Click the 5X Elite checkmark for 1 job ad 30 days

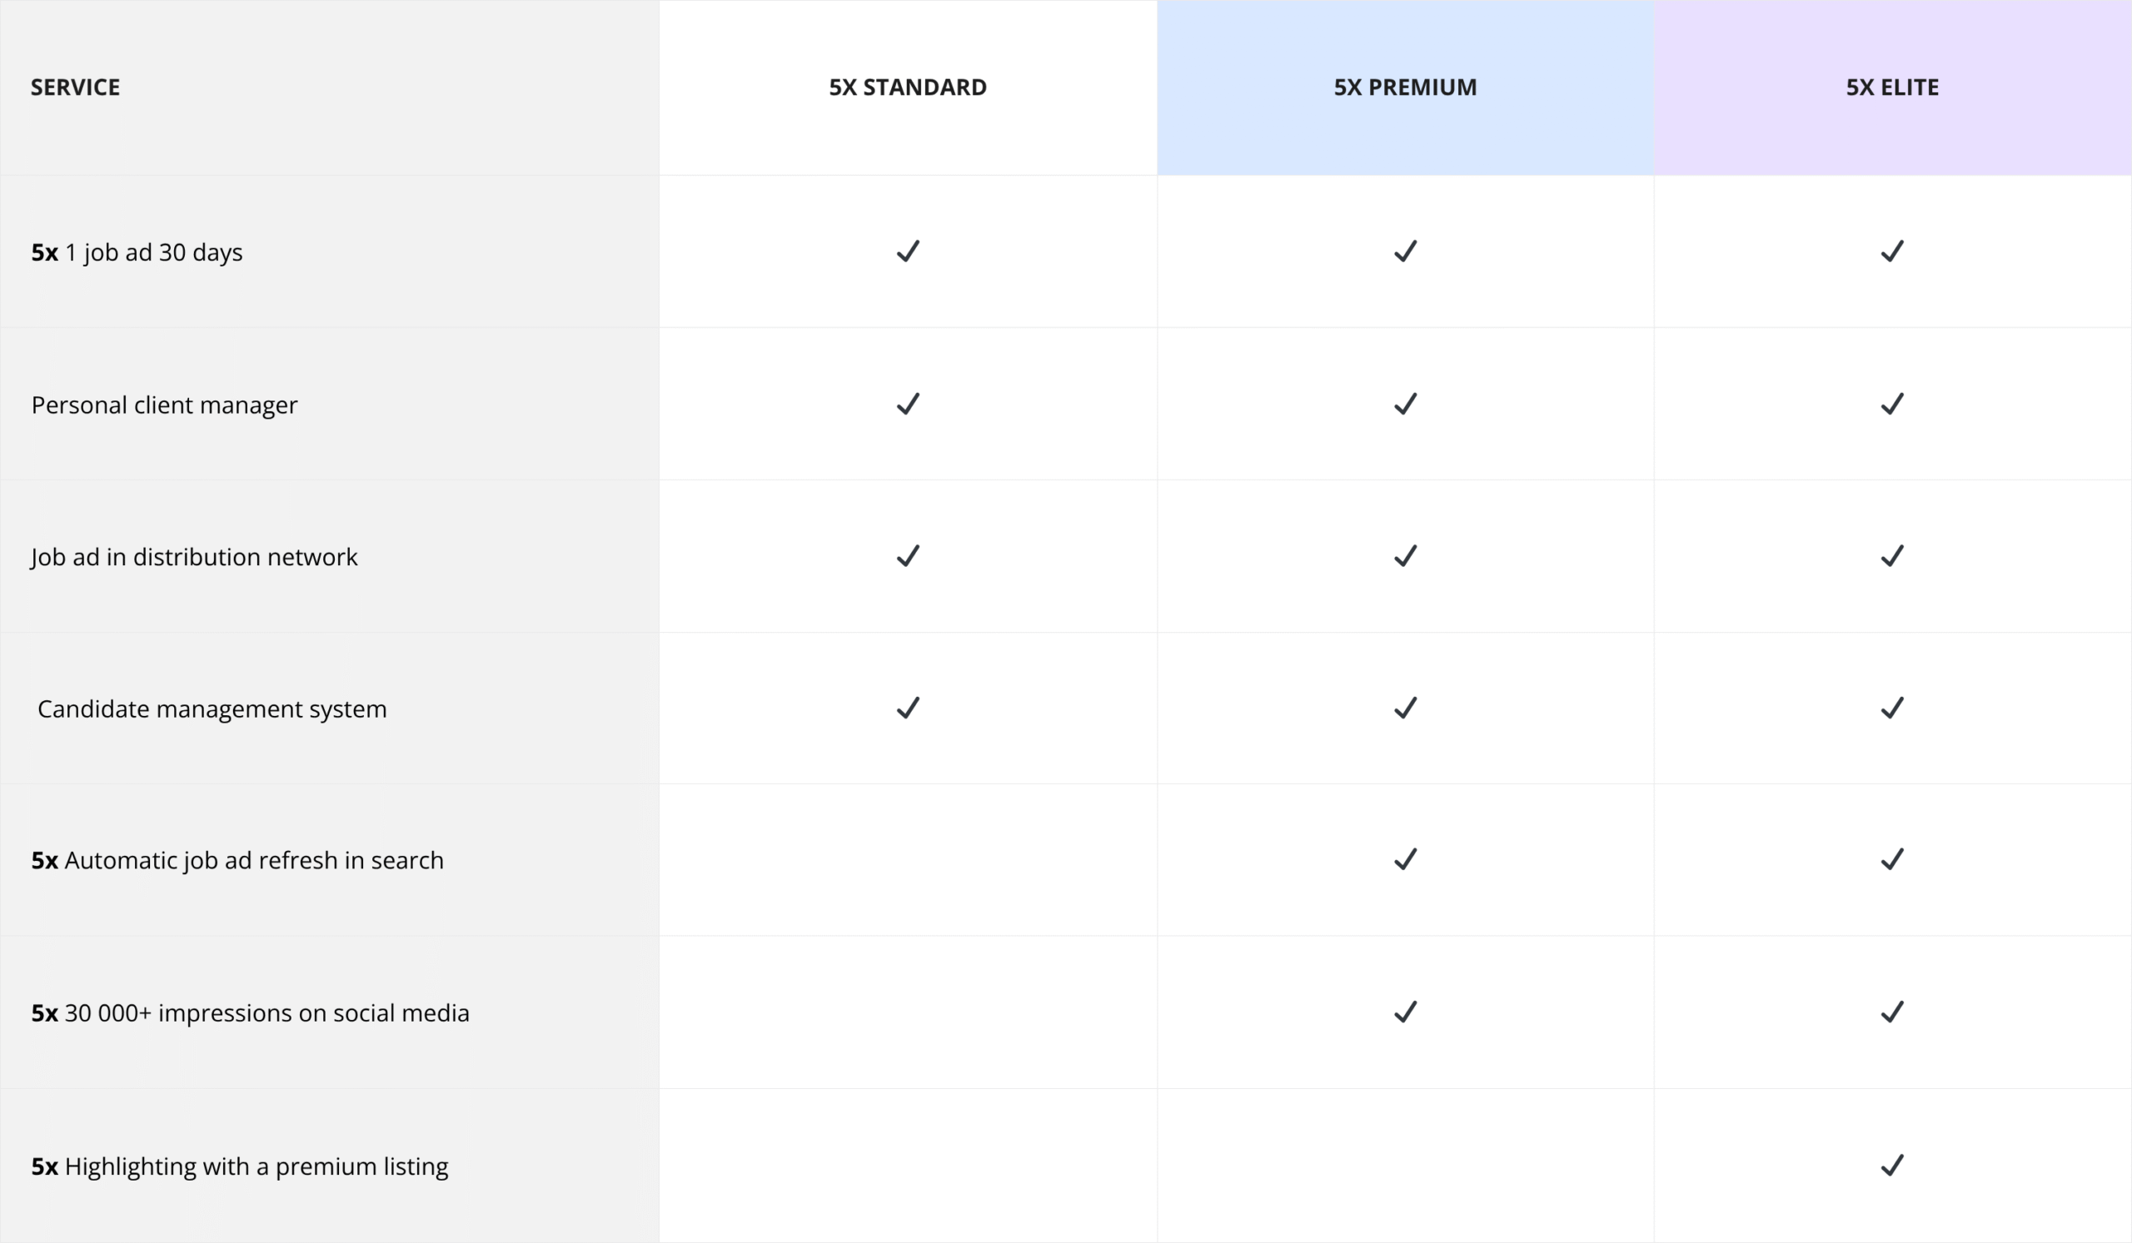(1893, 251)
